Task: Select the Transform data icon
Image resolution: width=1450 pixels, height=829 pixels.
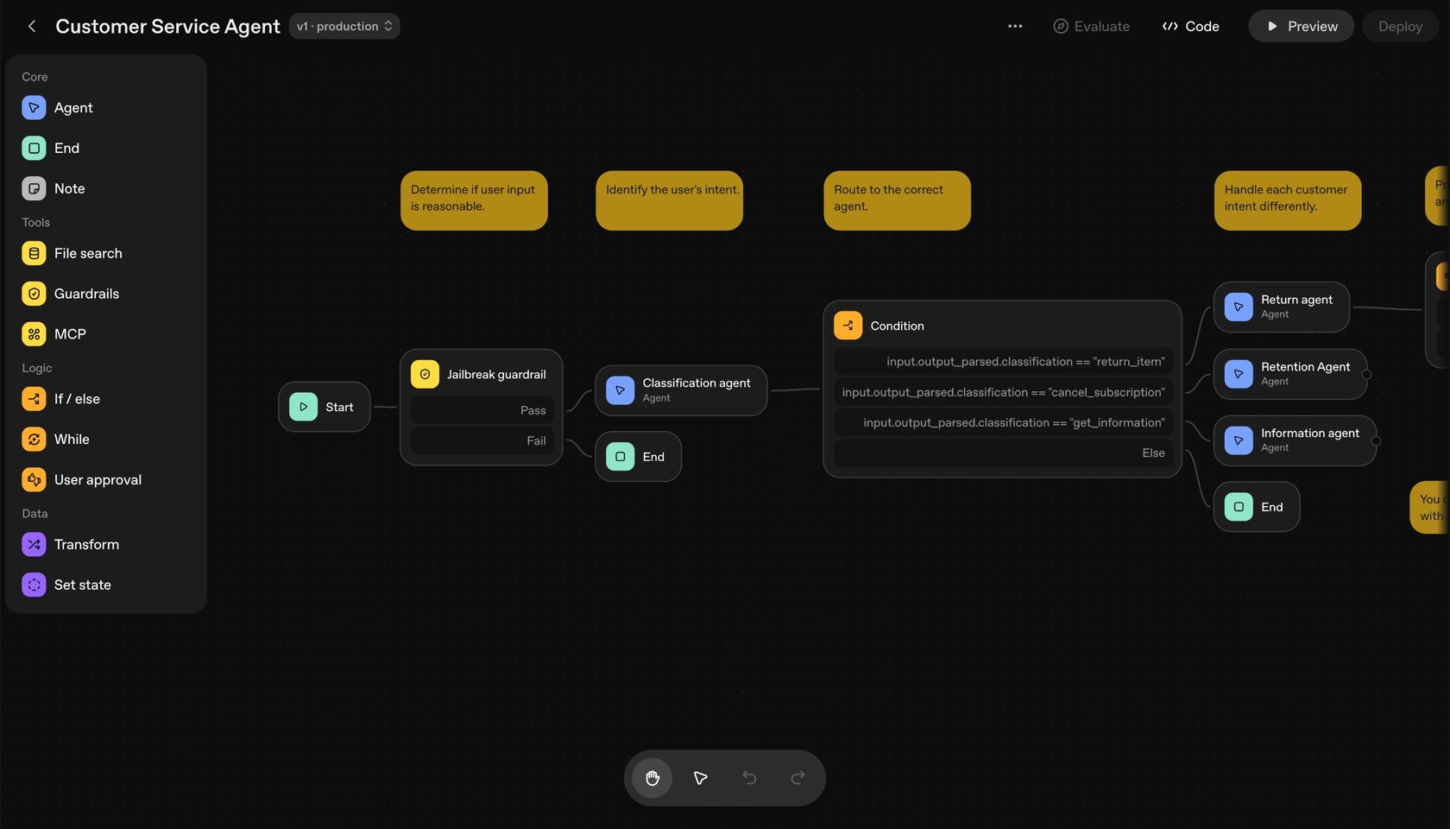Action: coord(34,544)
